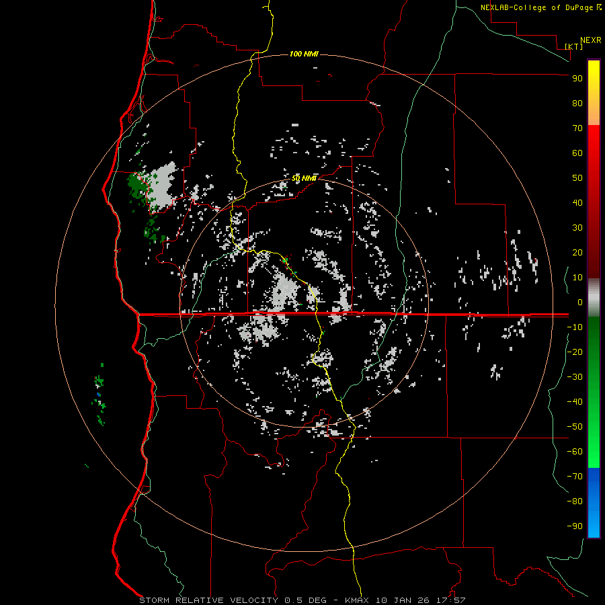This screenshot has height=605, width=605.
Task: Click the positive 70 knot scale value
Action: (577, 128)
